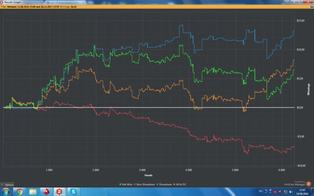Viewport: 314px width, 196px height.
Task: Minimize the Results Graph window
Action: (294, 2)
